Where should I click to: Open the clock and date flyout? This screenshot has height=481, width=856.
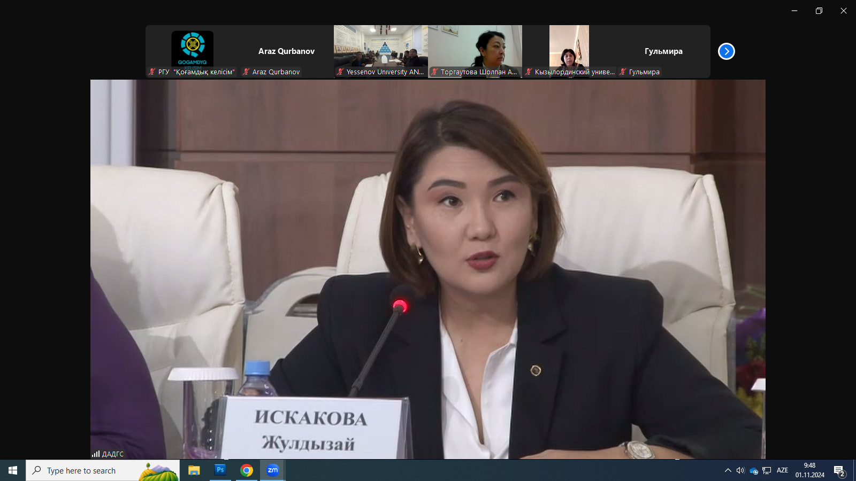(x=809, y=470)
